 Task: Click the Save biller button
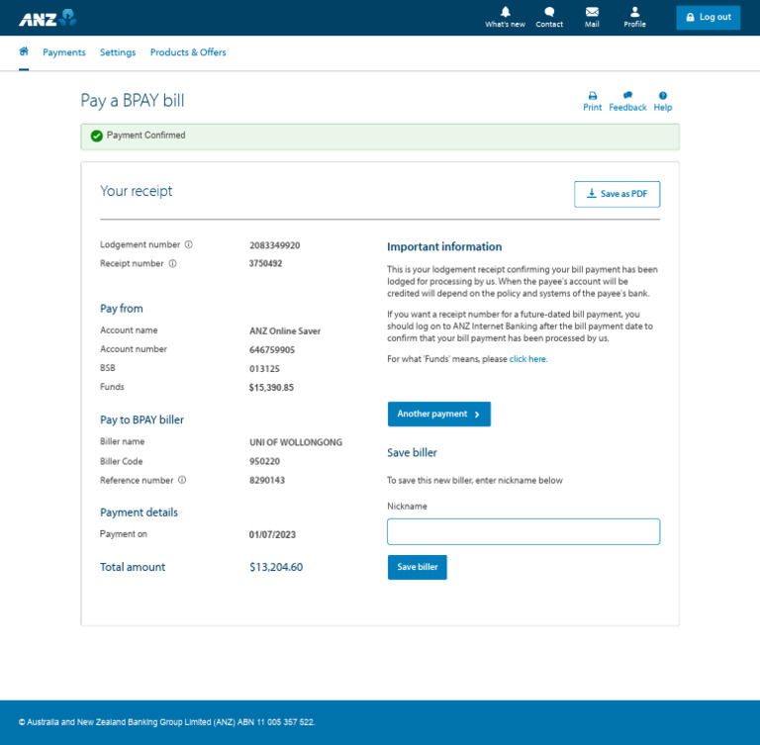click(x=418, y=567)
